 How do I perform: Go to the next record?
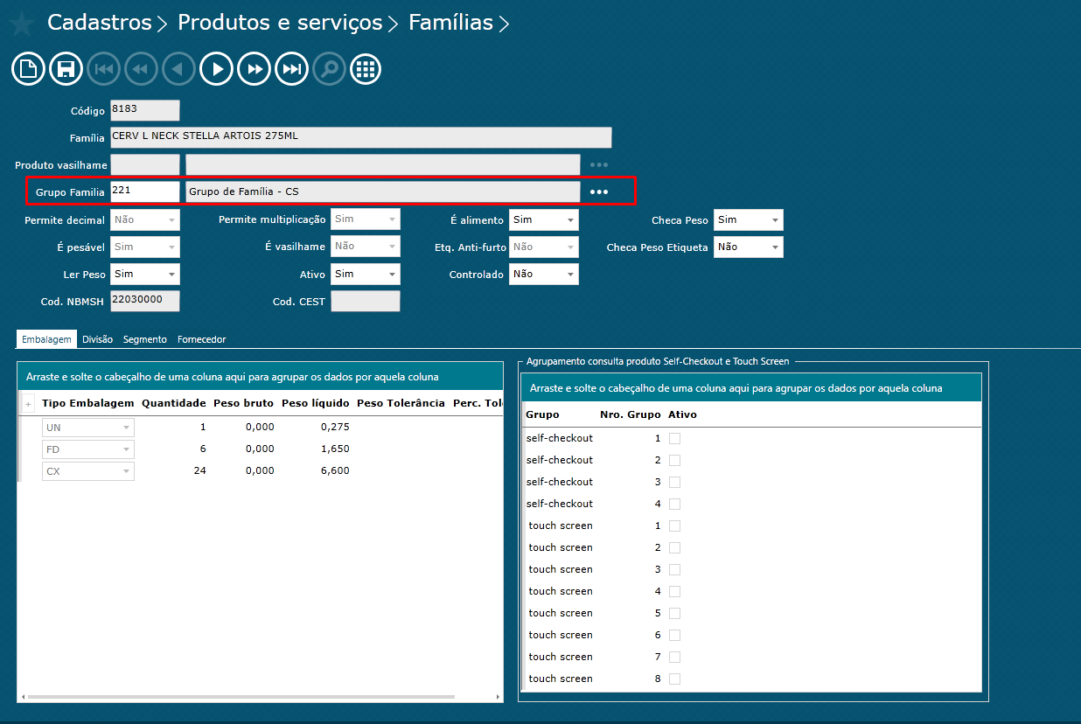coord(216,69)
